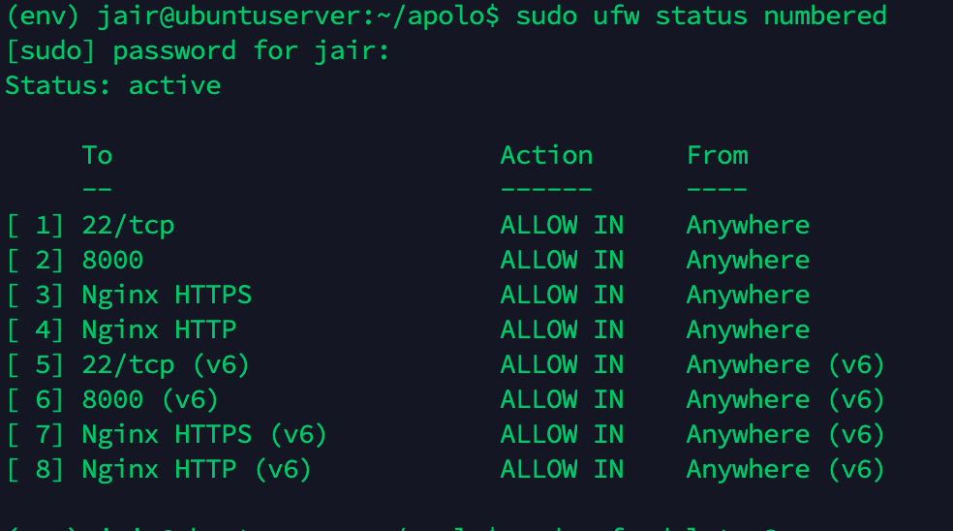The width and height of the screenshot is (953, 531).
Task: Click "Nginx HTTP" in rule 4
Action: [159, 329]
